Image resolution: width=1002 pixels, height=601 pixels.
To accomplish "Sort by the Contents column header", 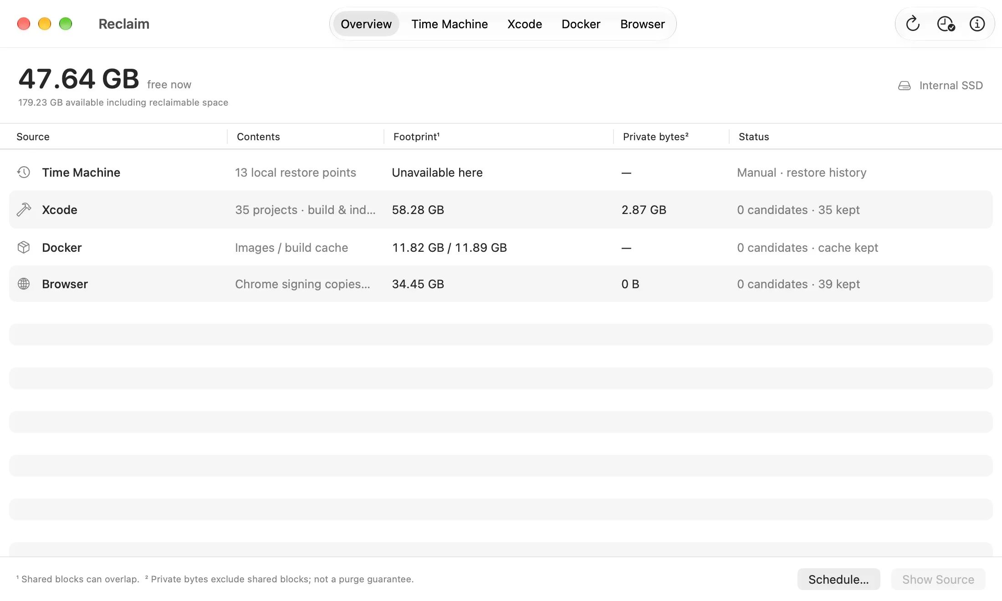I will [x=258, y=137].
